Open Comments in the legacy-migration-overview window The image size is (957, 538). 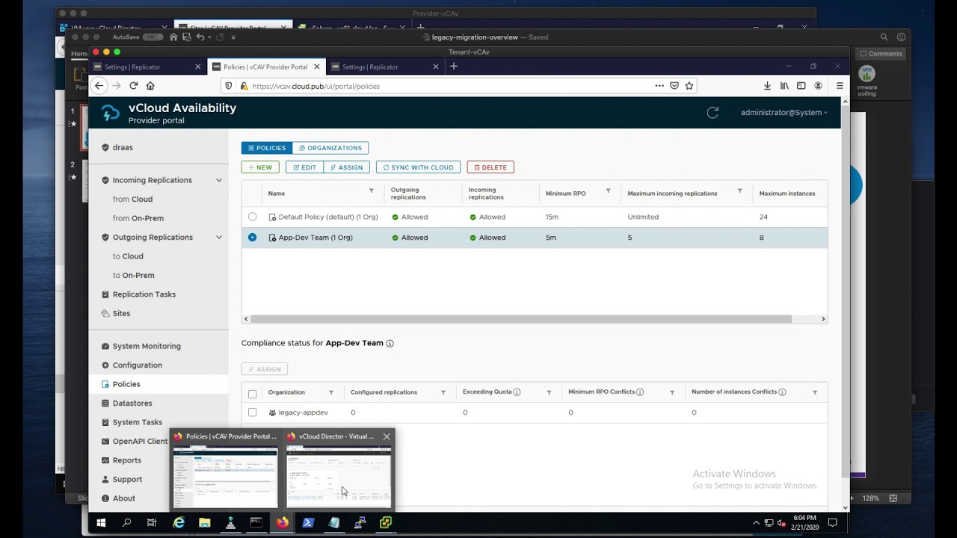(x=881, y=54)
